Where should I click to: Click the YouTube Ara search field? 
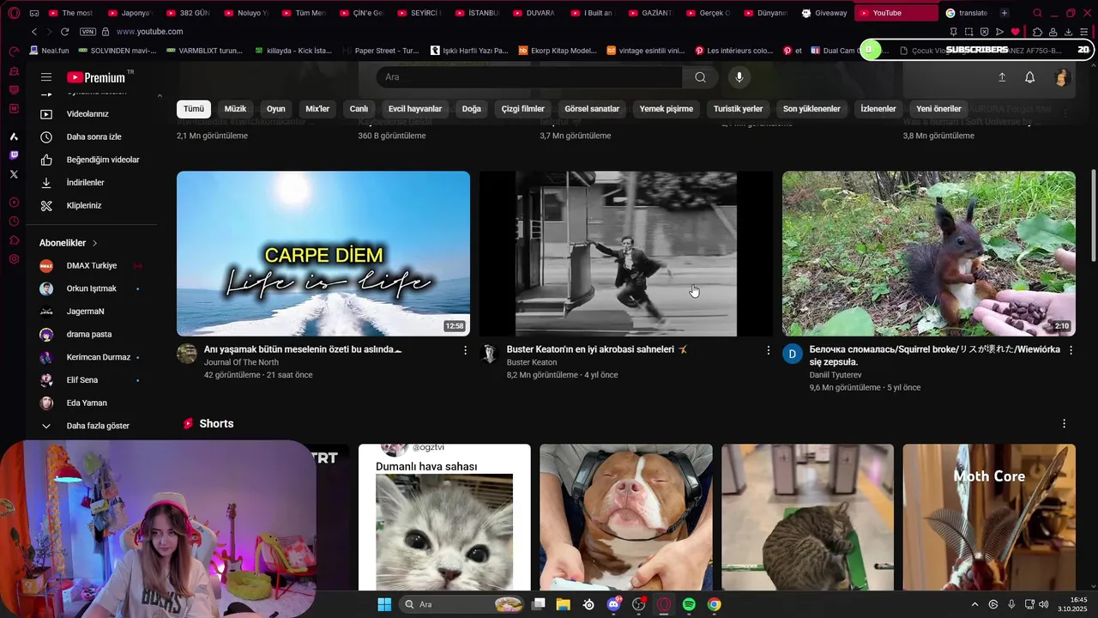pos(529,77)
